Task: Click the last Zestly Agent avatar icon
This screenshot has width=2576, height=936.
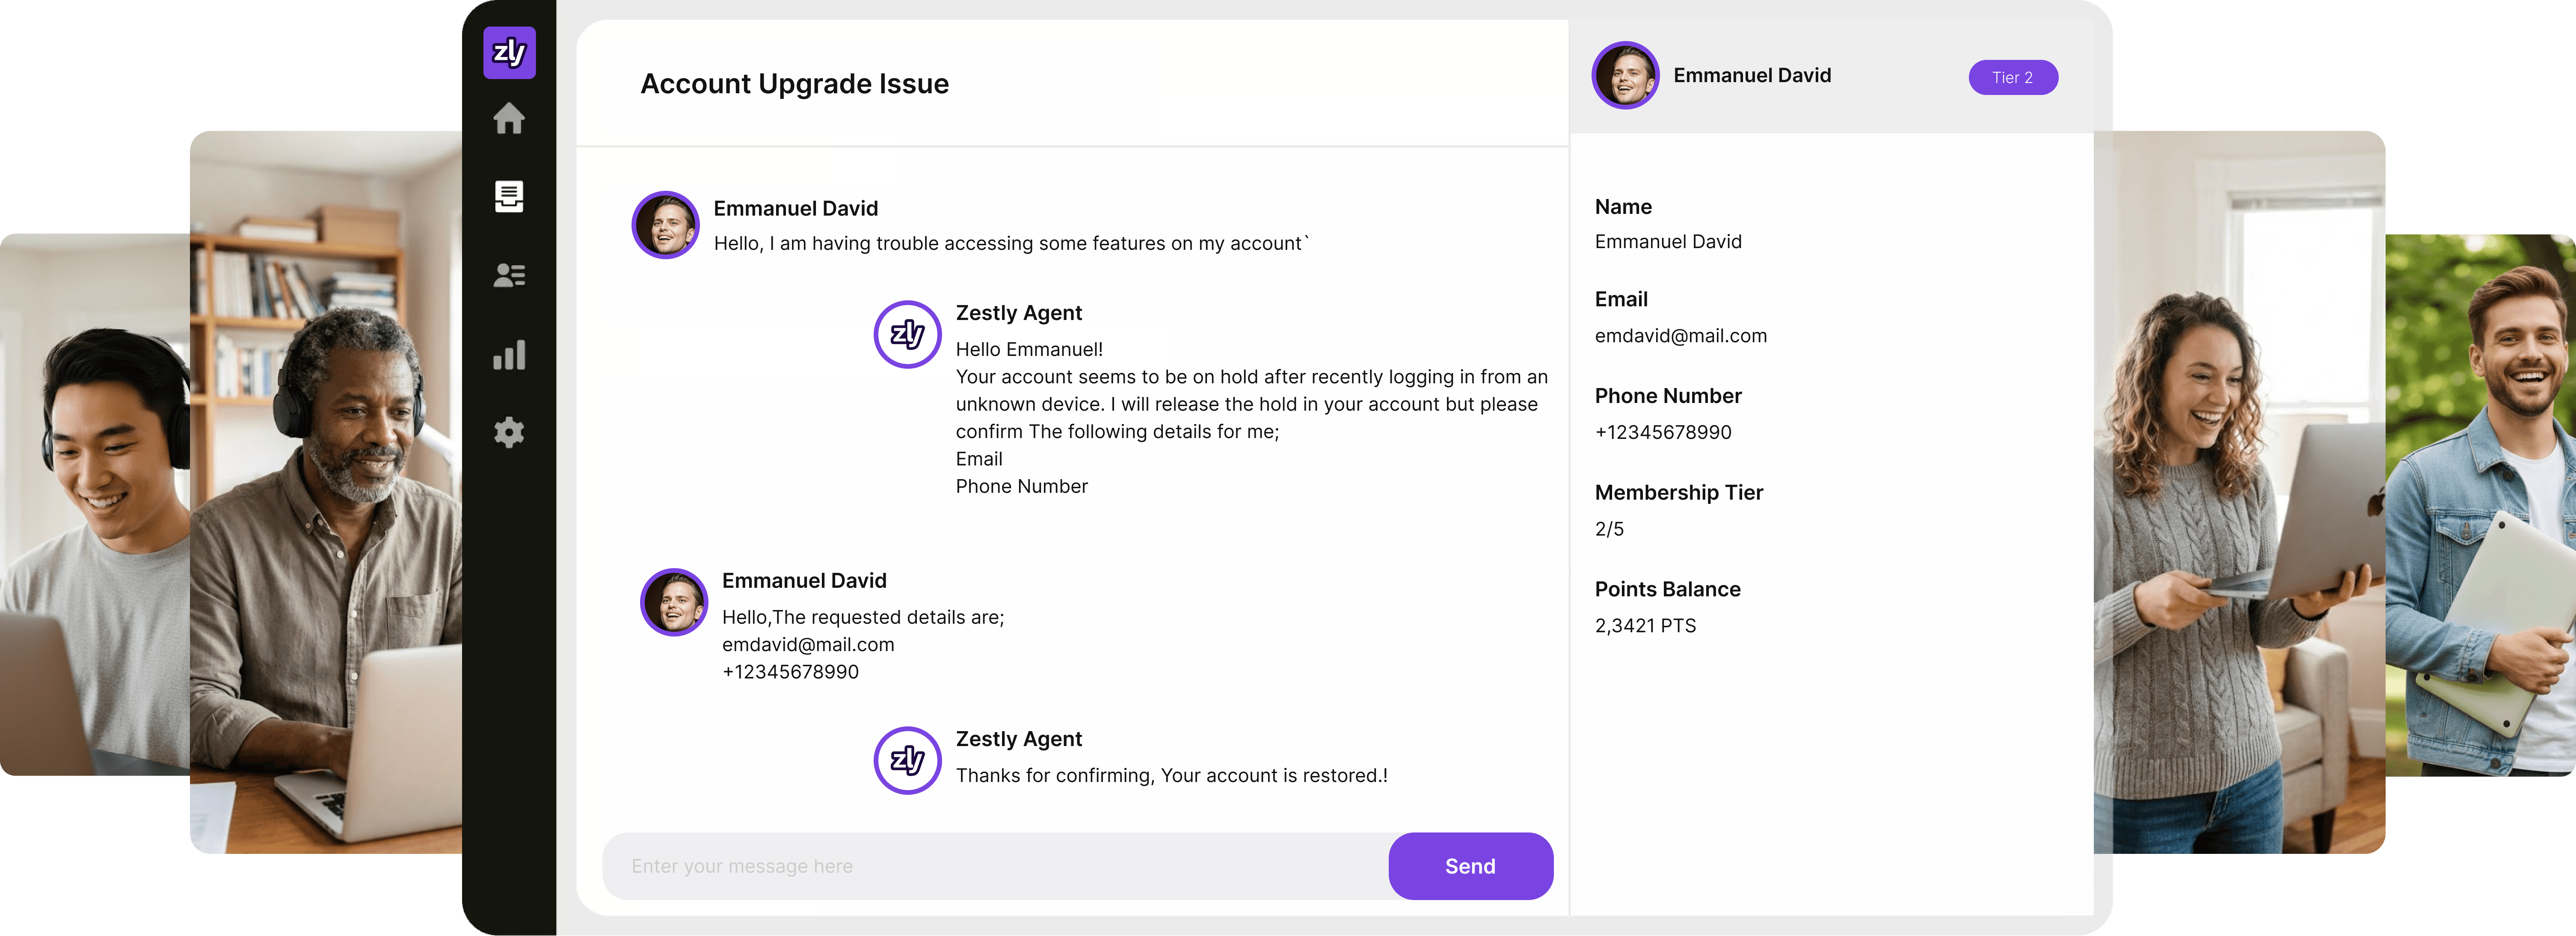Action: tap(907, 760)
